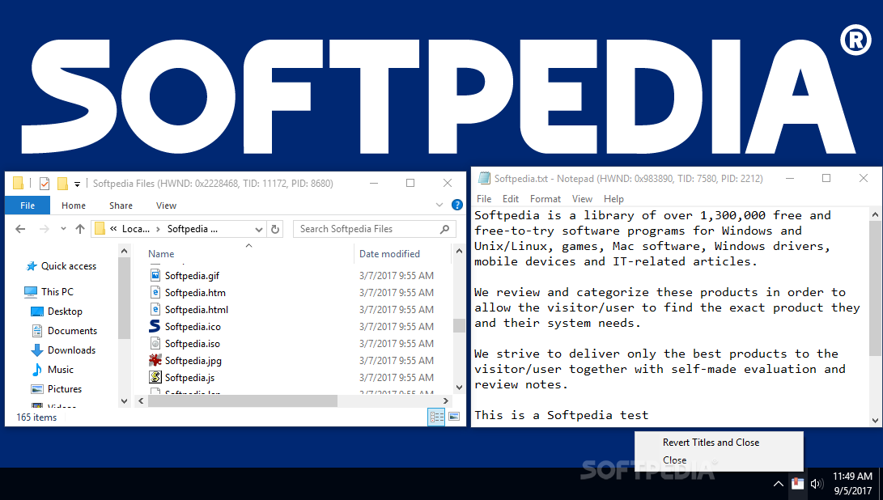Sort files by the Name column header
Screen dimensions: 883x500
pyautogui.click(x=161, y=254)
